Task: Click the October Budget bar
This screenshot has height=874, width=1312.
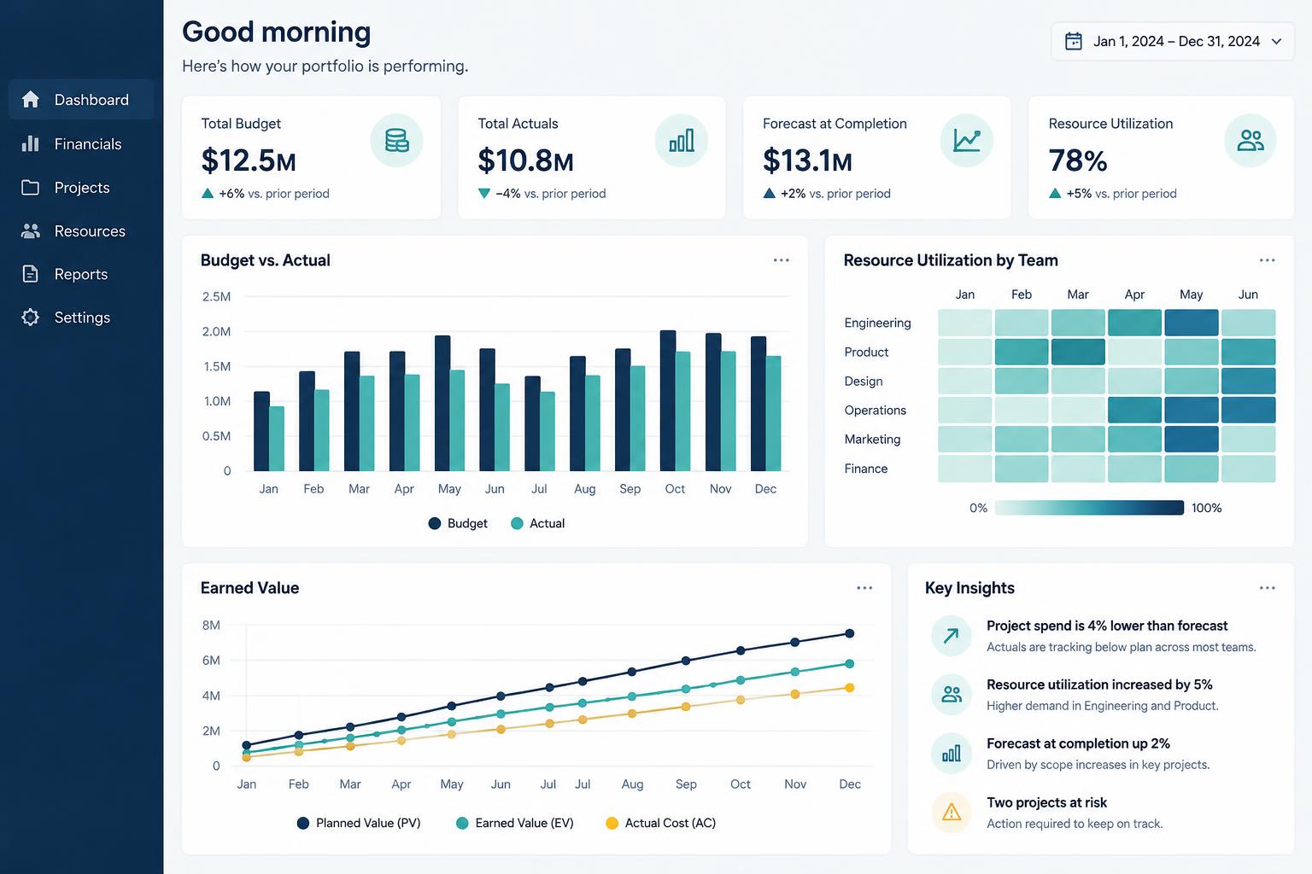Action: [x=668, y=400]
